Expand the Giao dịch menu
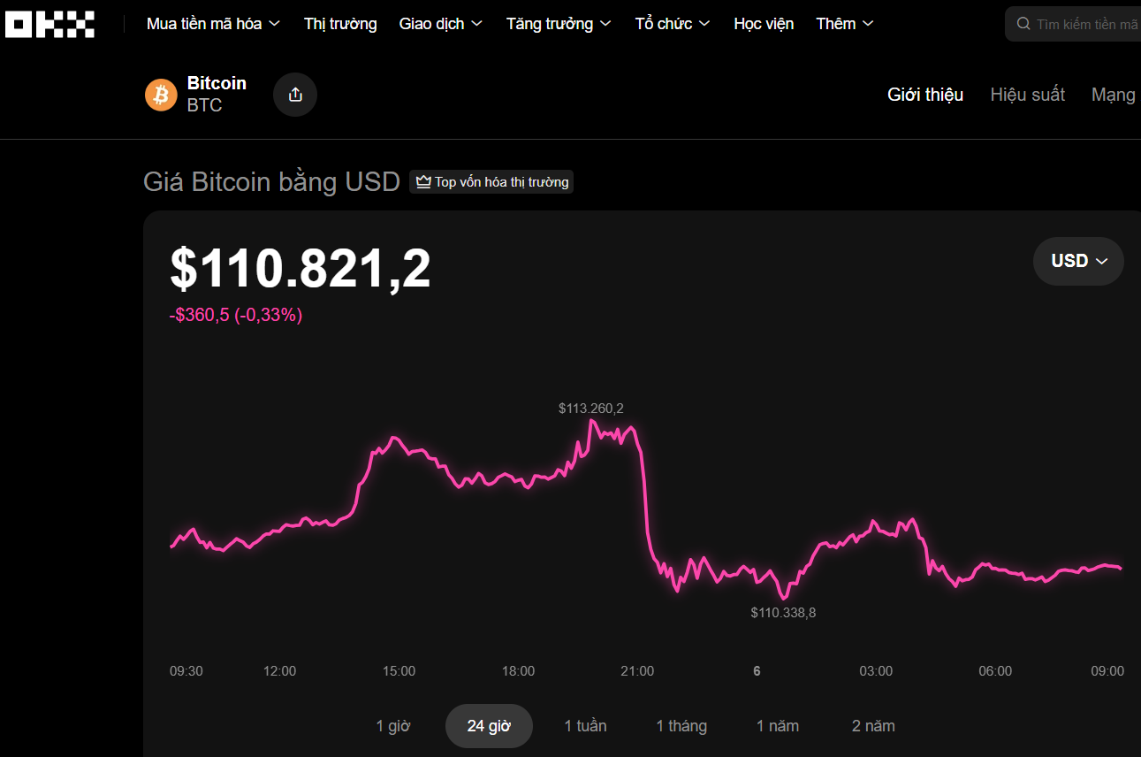The image size is (1141, 757). (x=440, y=24)
